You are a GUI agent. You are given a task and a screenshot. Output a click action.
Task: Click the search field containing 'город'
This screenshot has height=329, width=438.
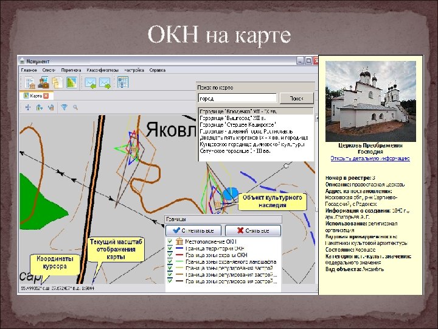tap(237, 99)
